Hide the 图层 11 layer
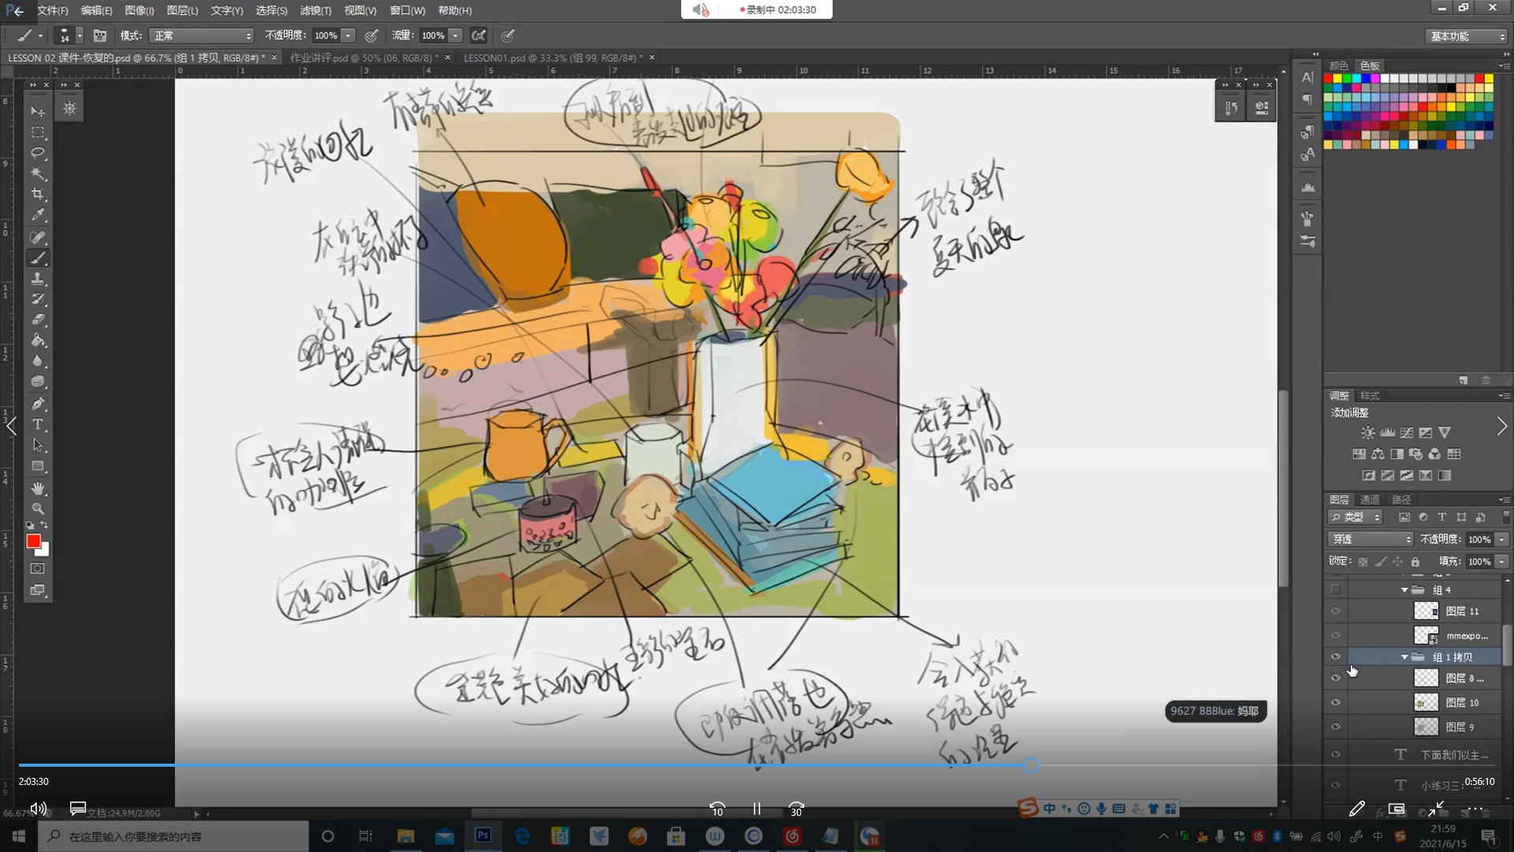1514x852 pixels. point(1335,611)
